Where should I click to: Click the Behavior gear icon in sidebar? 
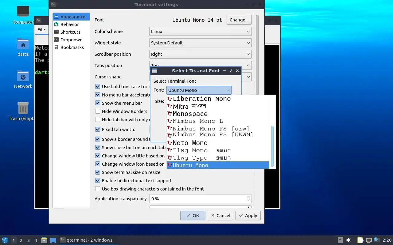click(x=56, y=24)
